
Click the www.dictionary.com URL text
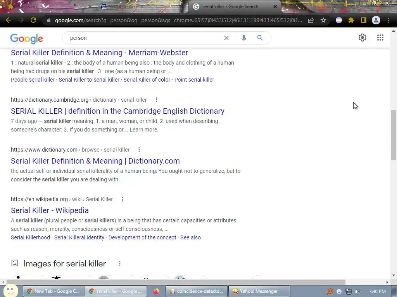pos(44,150)
